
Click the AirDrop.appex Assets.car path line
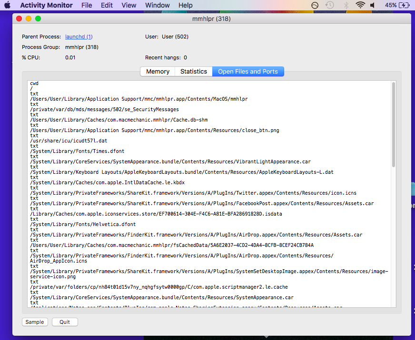(196, 235)
